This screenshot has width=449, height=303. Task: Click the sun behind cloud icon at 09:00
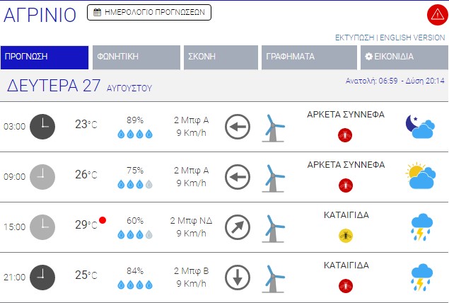pos(419,176)
